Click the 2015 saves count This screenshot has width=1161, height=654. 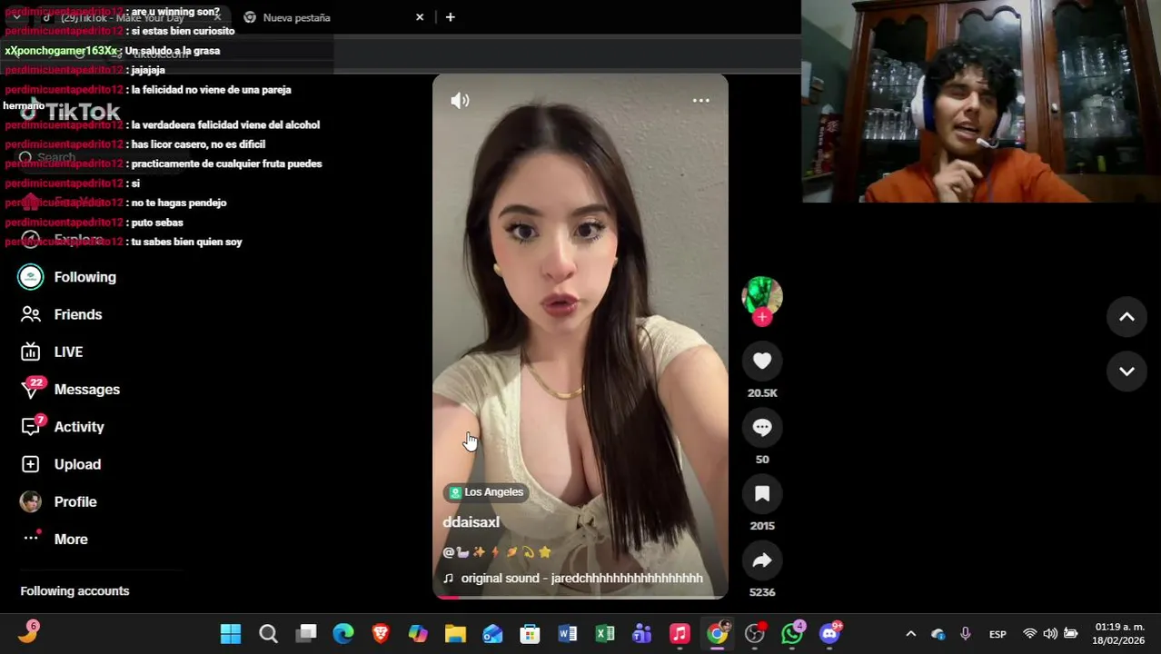762,526
